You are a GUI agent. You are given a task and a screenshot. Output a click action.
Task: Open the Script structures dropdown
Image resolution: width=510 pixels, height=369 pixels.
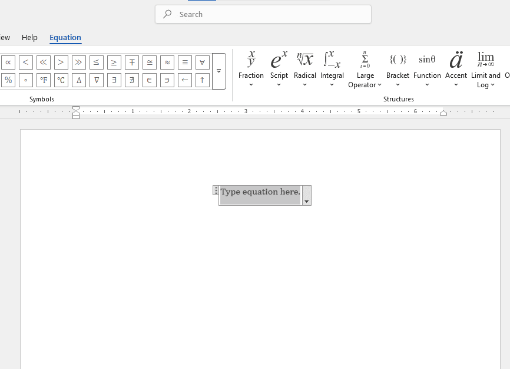(279, 69)
